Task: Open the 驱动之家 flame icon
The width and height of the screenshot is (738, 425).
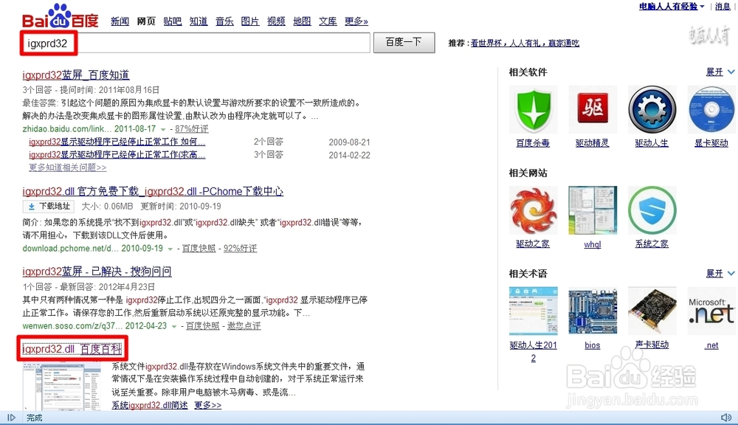Action: pyautogui.click(x=533, y=210)
